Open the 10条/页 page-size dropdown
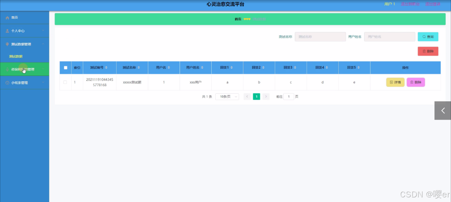Viewport: 451px width, 202px height. (227, 97)
